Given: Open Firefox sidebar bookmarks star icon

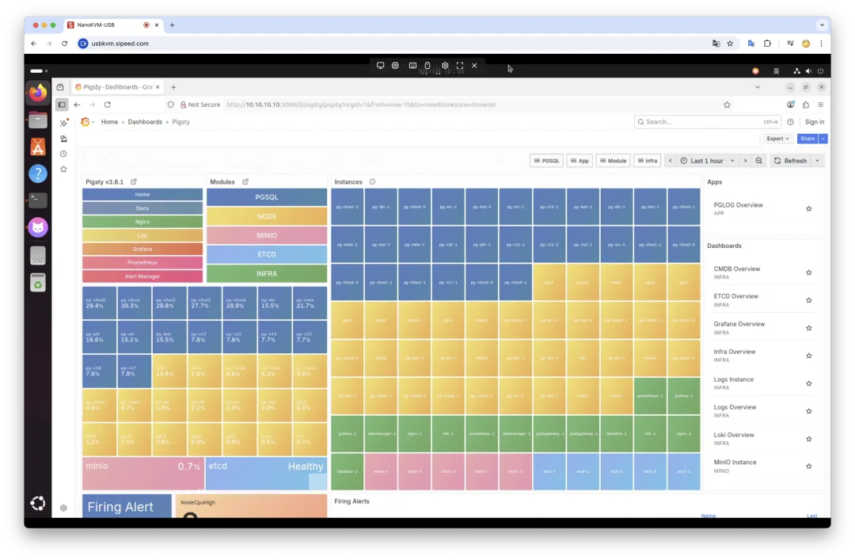Looking at the screenshot, I should tap(63, 170).
